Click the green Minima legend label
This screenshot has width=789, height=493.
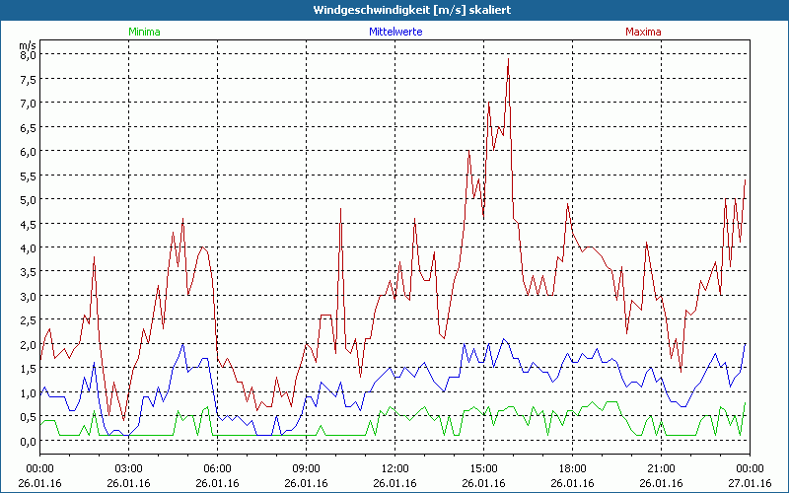click(x=144, y=32)
